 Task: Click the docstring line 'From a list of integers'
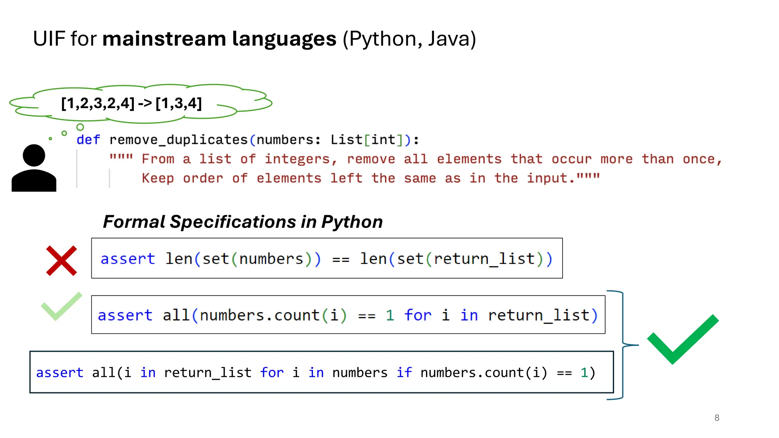click(416, 159)
